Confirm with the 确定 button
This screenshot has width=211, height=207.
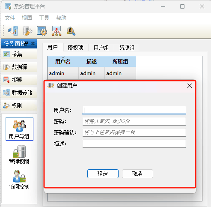(x=103, y=174)
